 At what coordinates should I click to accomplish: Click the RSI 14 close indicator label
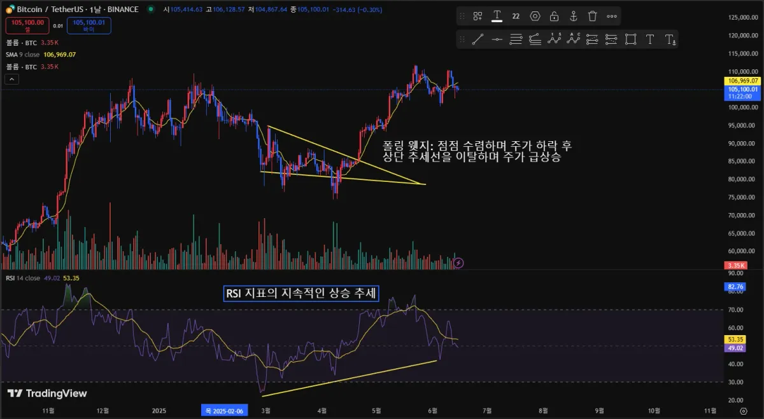pos(23,278)
